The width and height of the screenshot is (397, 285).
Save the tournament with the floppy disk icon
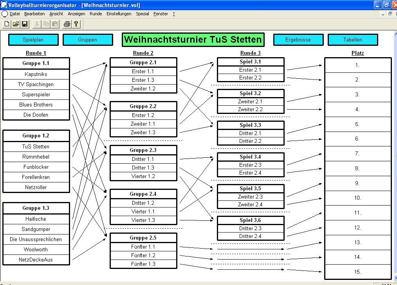(x=25, y=24)
